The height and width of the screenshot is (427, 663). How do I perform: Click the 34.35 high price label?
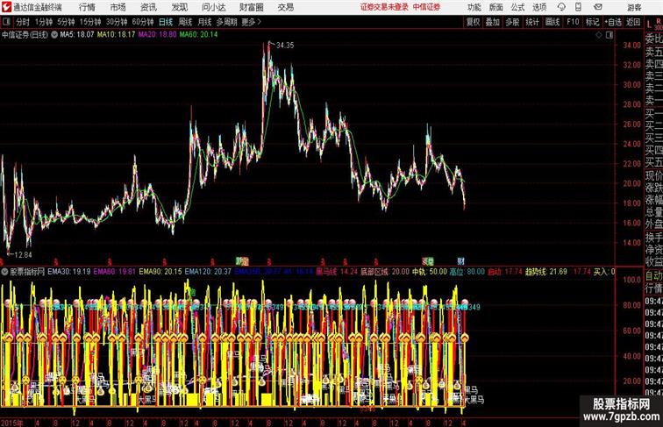285,46
